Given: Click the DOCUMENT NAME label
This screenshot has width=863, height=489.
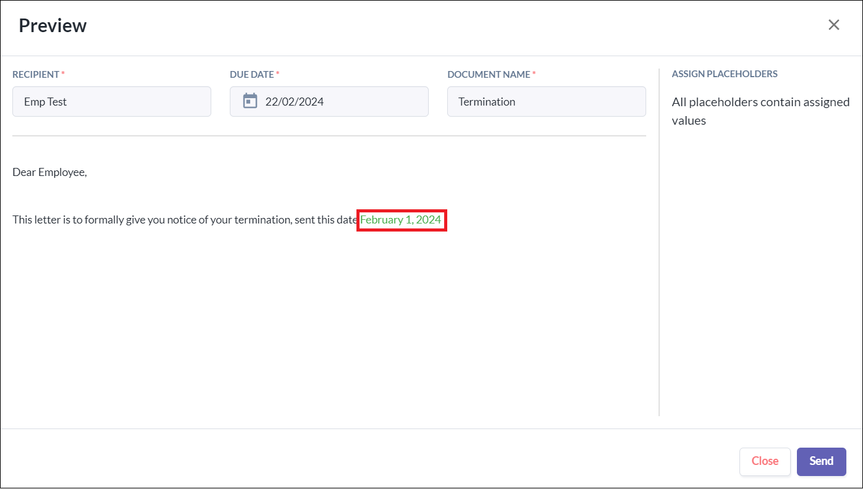Looking at the screenshot, I should coord(489,74).
